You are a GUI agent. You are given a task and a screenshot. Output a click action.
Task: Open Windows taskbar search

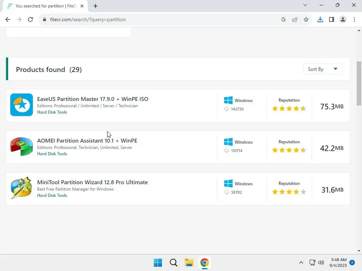(173, 263)
